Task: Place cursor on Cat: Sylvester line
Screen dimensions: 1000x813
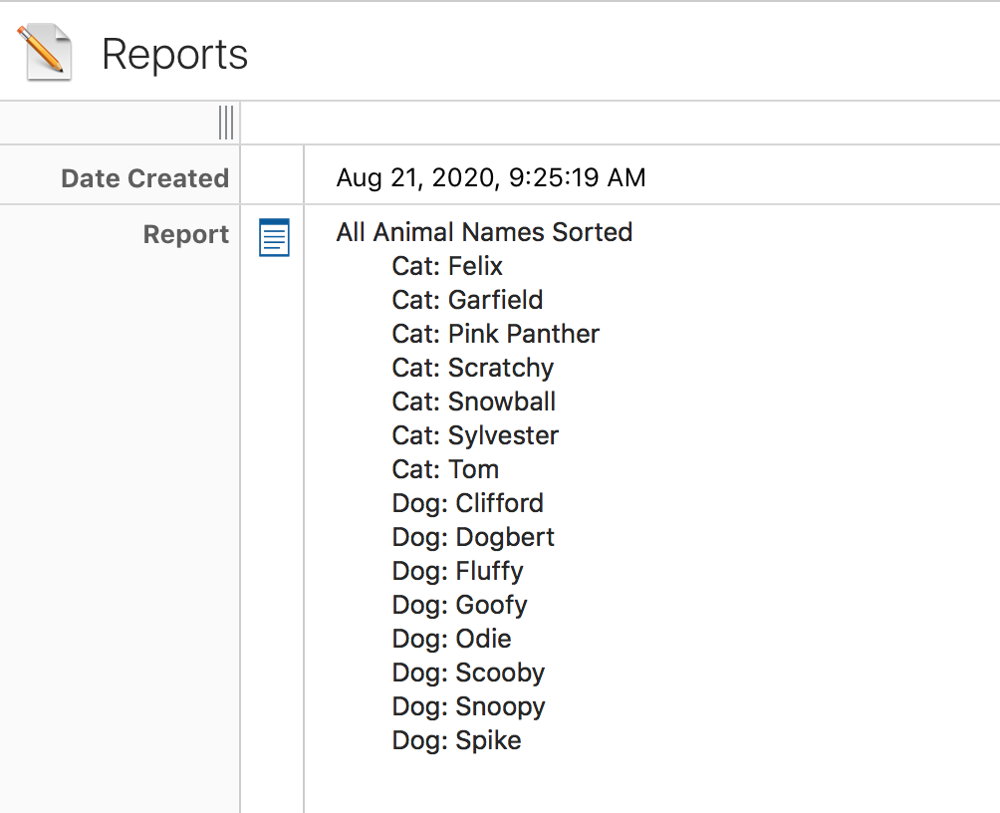Action: point(475,435)
